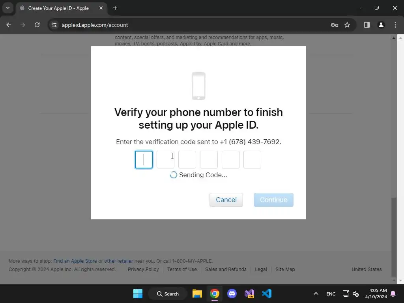
Task: Click the ENG language indicator
Action: [x=331, y=294]
